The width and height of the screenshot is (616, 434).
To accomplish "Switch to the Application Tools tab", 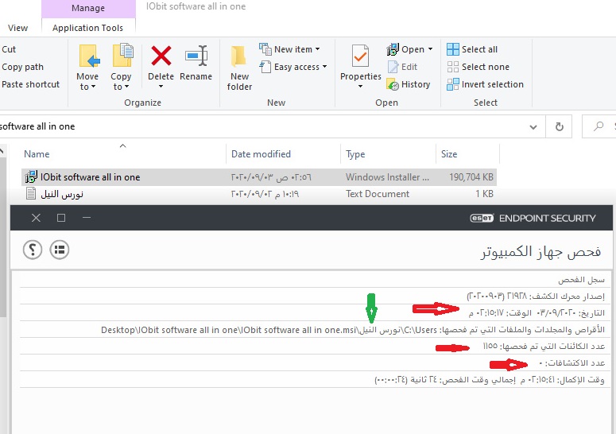I will (x=87, y=28).
